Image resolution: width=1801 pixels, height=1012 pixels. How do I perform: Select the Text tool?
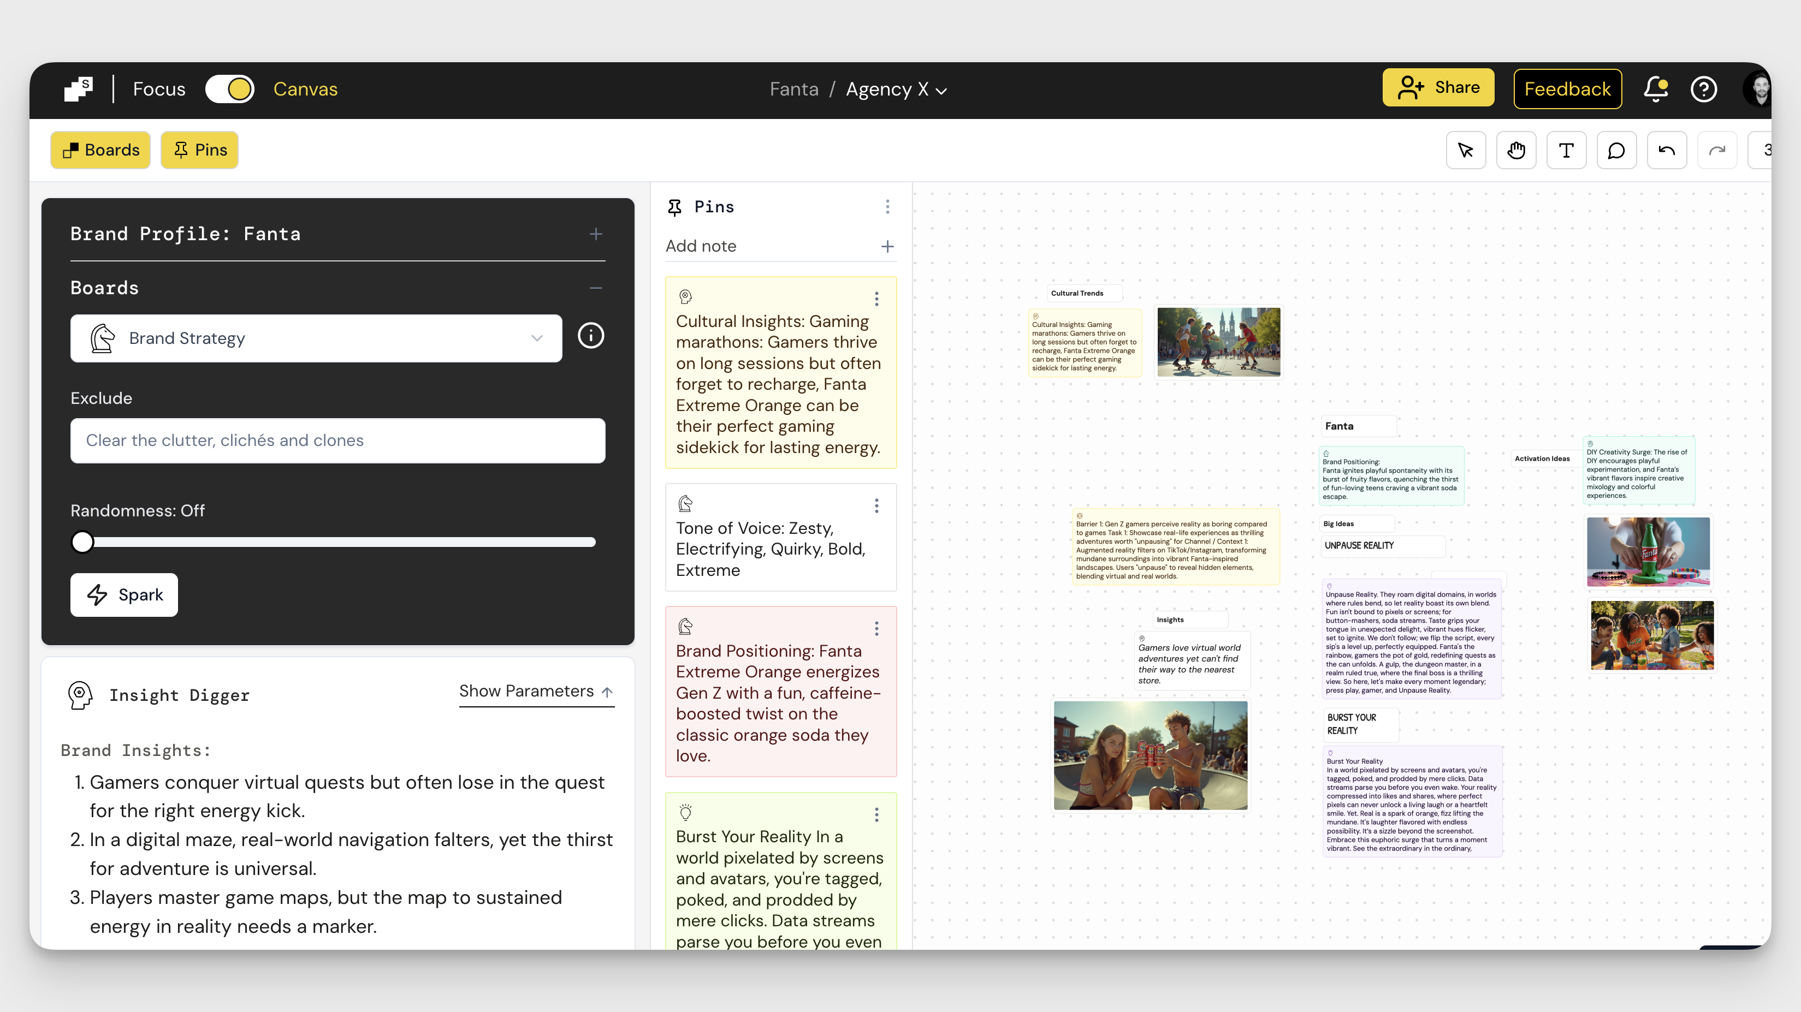pyautogui.click(x=1566, y=150)
